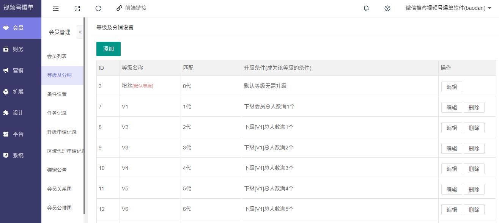Image resolution: width=499 pixels, height=223 pixels.
Task: Open the 设计 design section
Action: click(x=18, y=113)
